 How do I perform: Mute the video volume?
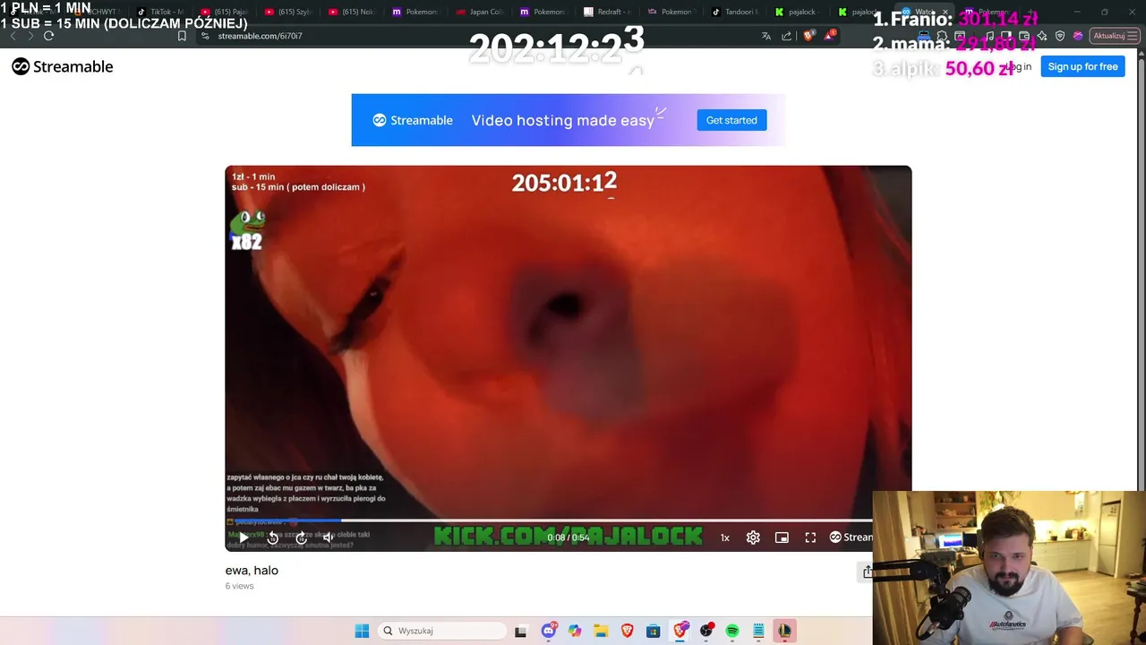pyautogui.click(x=329, y=537)
